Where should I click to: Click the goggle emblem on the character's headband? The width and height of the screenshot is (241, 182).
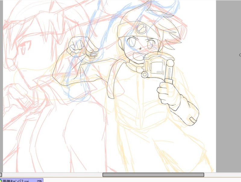pos(141,28)
